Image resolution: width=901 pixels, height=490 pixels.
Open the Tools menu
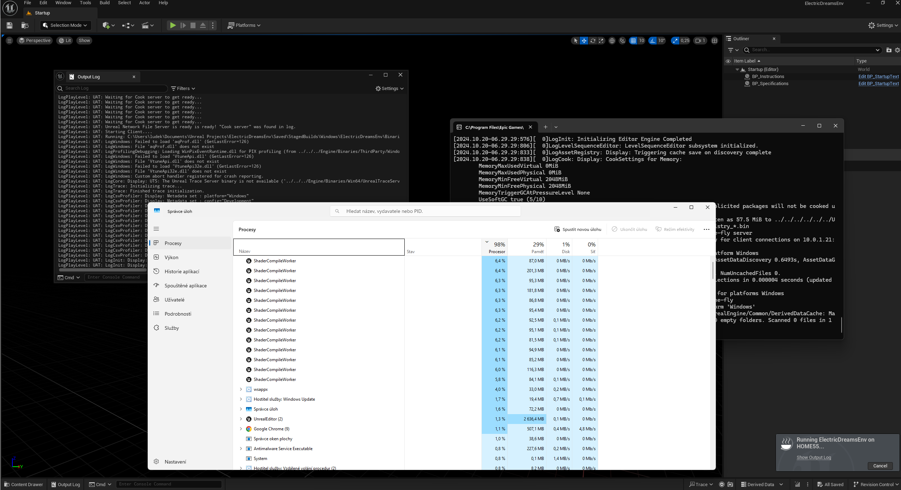[x=85, y=3]
